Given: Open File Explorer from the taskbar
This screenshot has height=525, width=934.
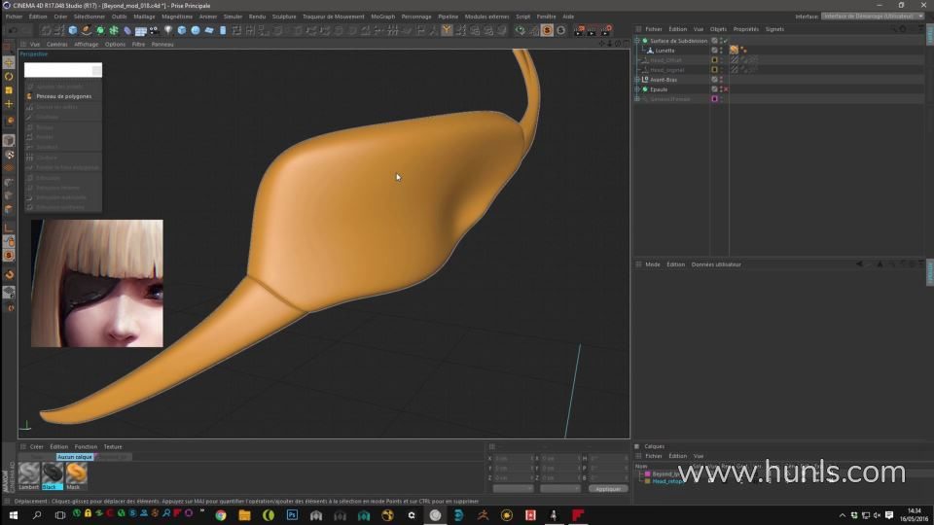Looking at the screenshot, I should [x=244, y=515].
